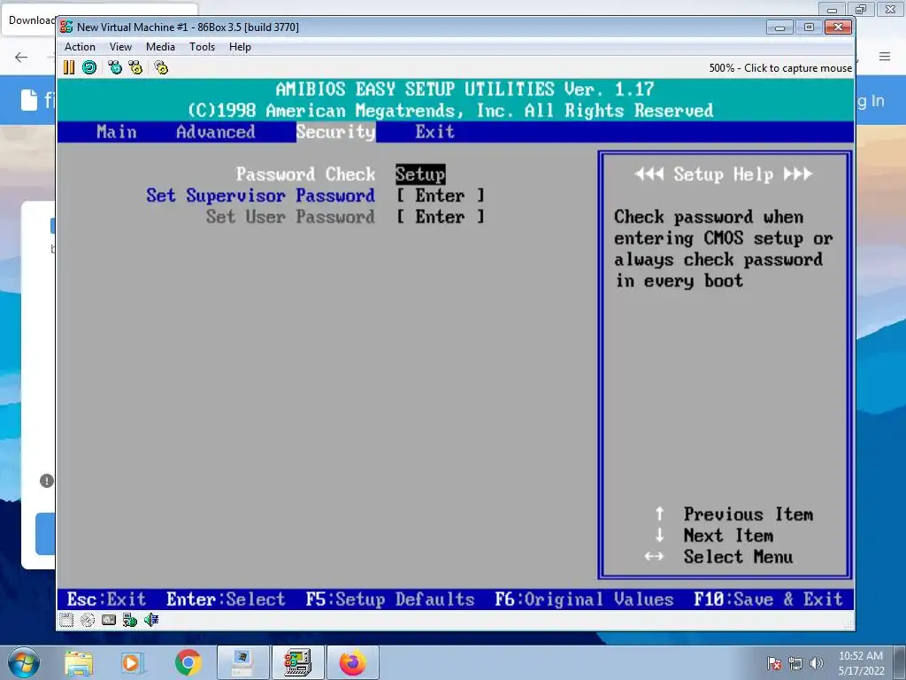Click 'Enter:Select' in the bottom bar
This screenshot has height=680, width=906.
(x=226, y=599)
